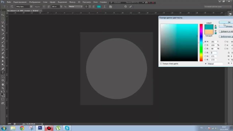Open the Редактирование menu

[x=20, y=2]
